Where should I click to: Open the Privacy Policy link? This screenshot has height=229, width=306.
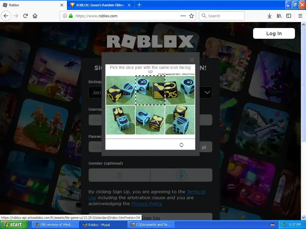point(146,203)
